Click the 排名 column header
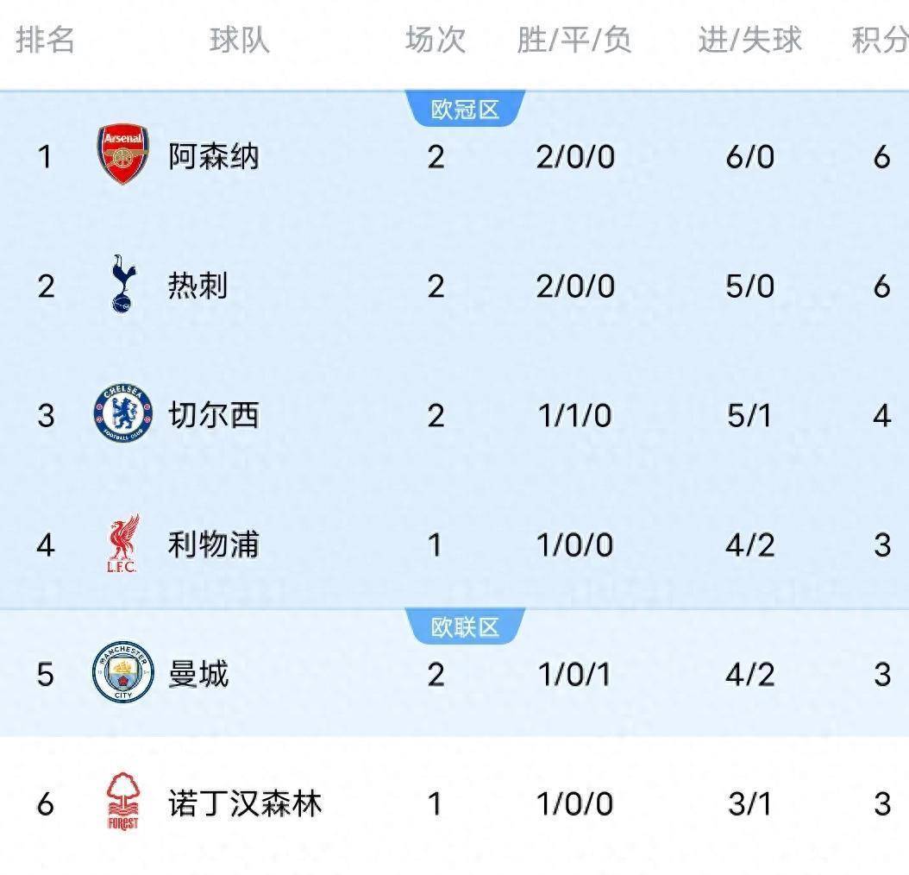The width and height of the screenshot is (909, 875). (47, 39)
